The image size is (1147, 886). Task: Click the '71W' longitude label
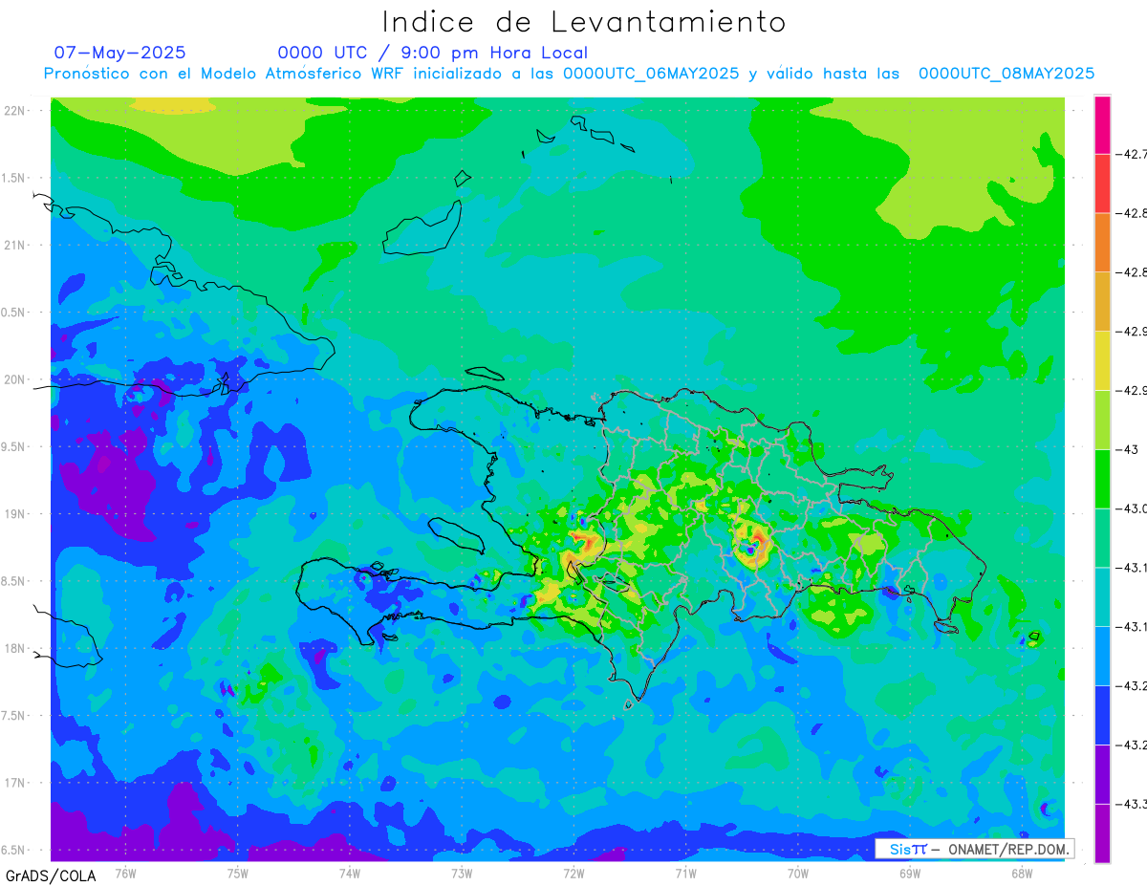685,873
